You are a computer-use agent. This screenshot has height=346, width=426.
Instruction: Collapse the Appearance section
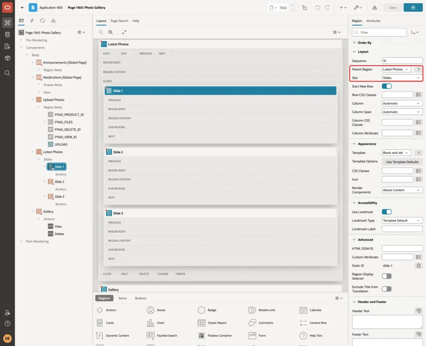[x=354, y=144]
